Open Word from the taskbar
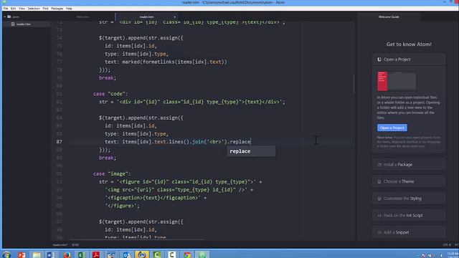Image resolution: width=459 pixels, height=258 pixels. (51, 254)
